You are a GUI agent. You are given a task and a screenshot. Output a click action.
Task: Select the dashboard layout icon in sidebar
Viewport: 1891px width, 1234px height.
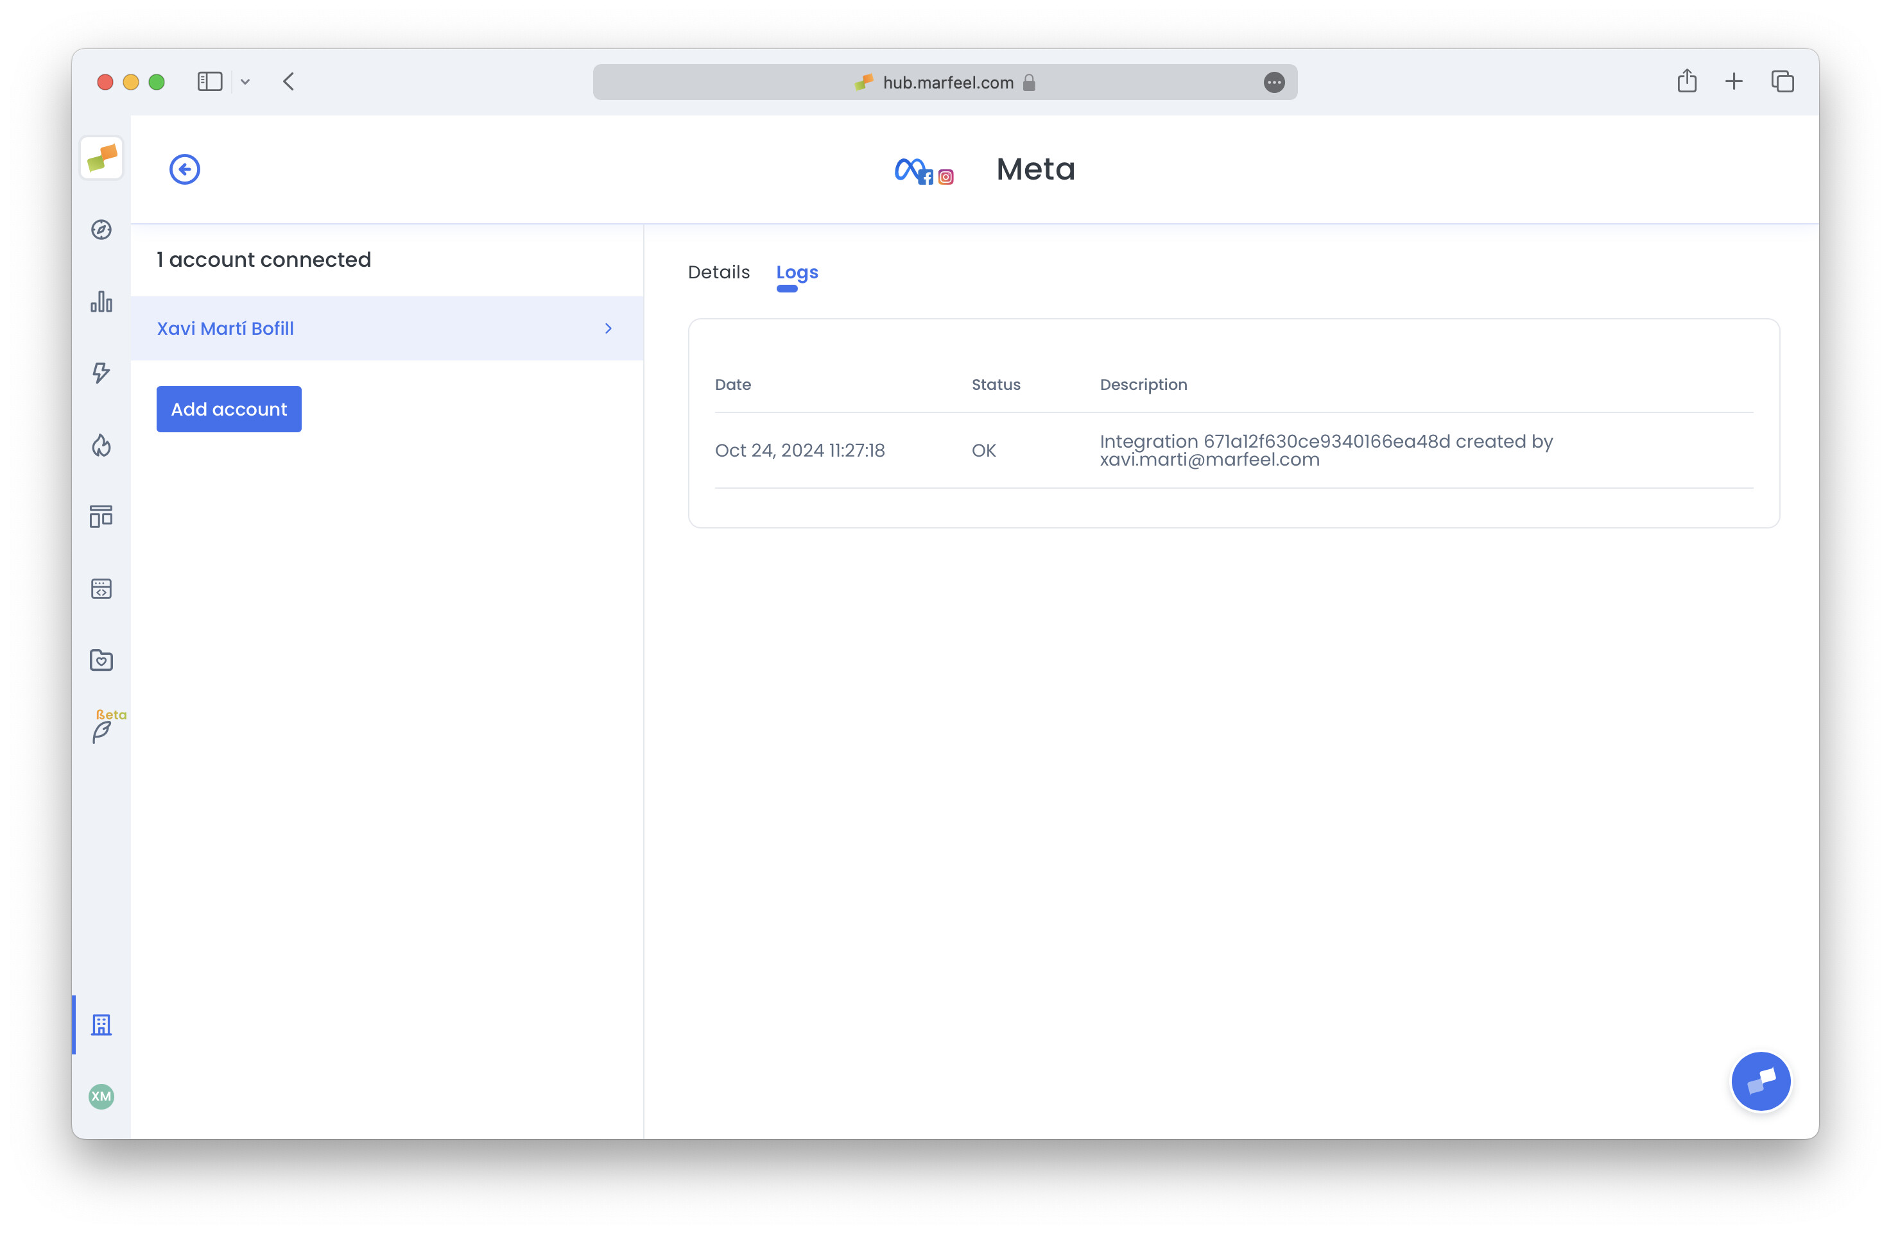click(101, 516)
